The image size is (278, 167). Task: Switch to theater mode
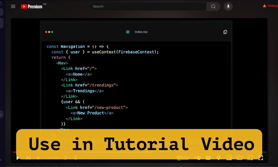click(x=239, y=158)
